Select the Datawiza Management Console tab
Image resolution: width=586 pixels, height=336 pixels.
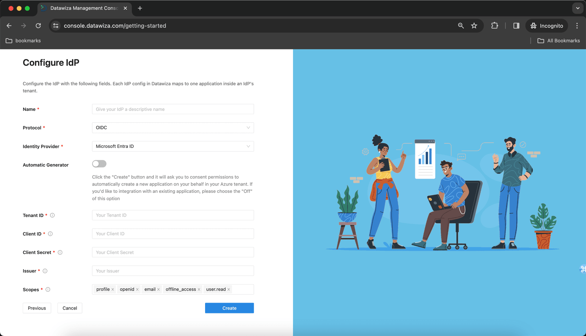[84, 8]
